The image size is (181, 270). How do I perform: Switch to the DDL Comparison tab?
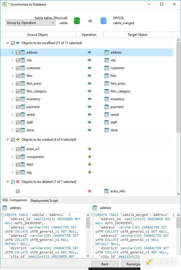tap(15, 200)
